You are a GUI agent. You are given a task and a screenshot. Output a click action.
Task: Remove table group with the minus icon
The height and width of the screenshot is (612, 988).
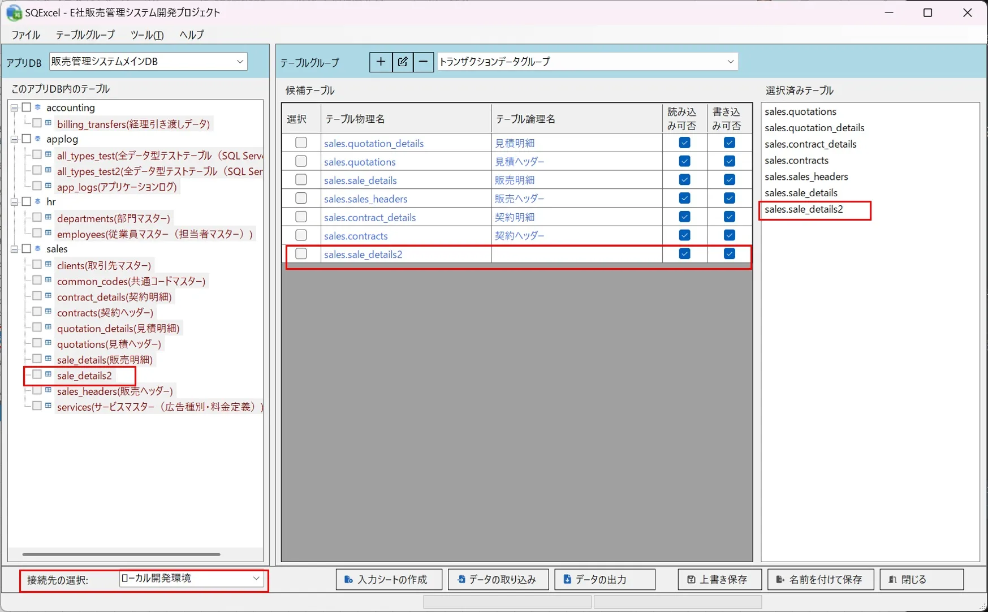pos(423,62)
